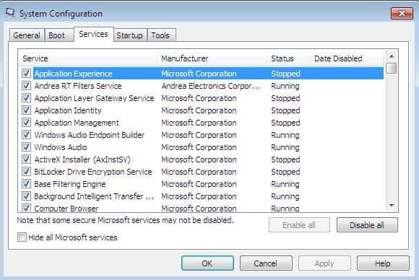Open the Startup tab
419x280 pixels.
[x=129, y=35]
